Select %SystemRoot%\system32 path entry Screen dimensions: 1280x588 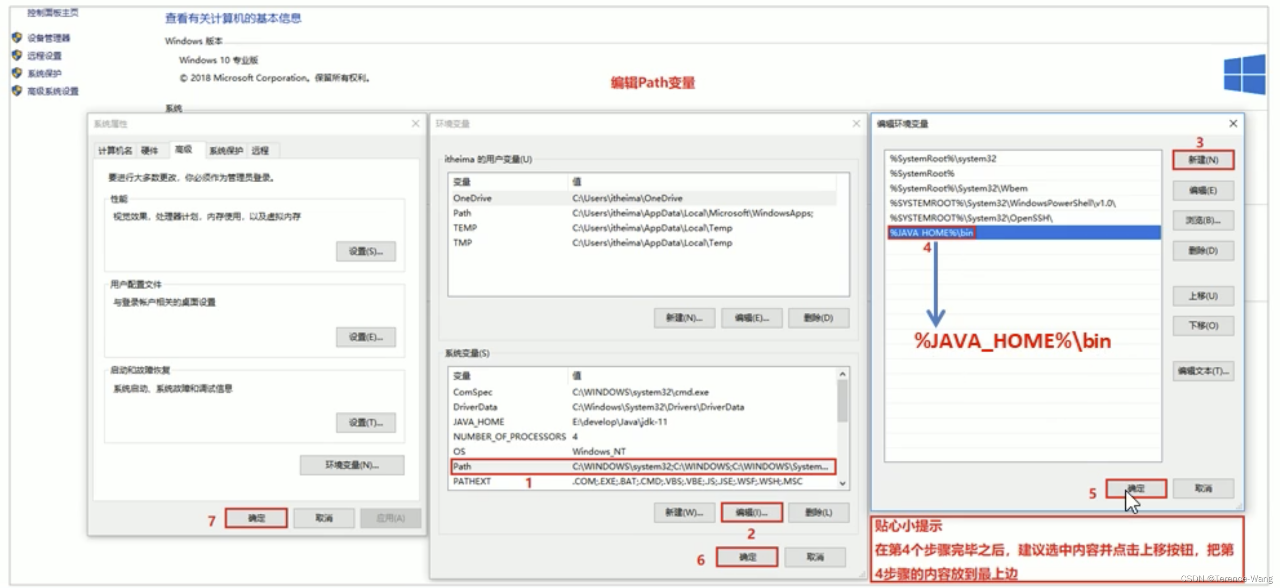click(x=1023, y=158)
